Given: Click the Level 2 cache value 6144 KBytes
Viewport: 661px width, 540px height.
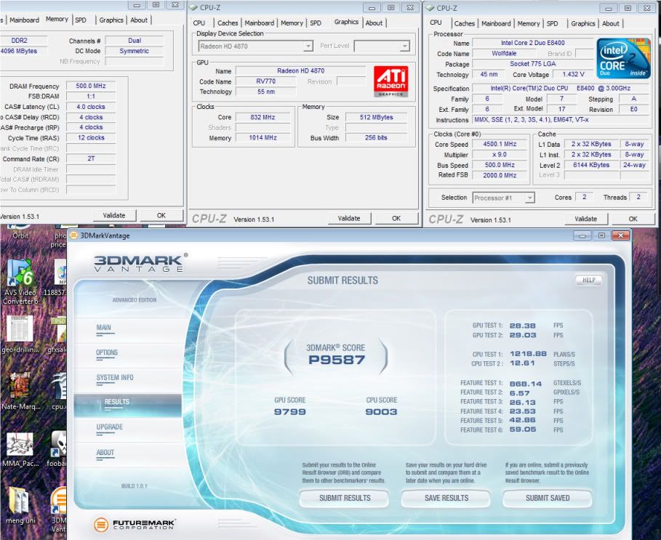Looking at the screenshot, I should tap(591, 165).
